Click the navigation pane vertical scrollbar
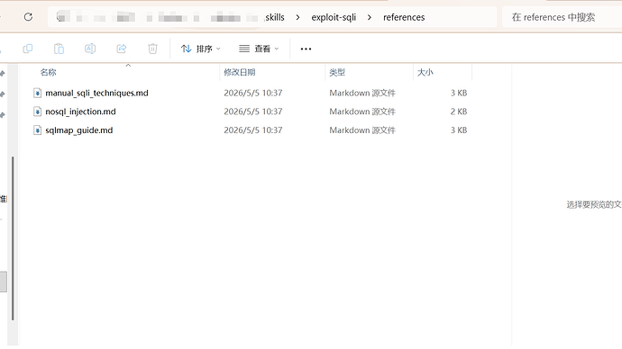This screenshot has height=349, width=622. 13,237
